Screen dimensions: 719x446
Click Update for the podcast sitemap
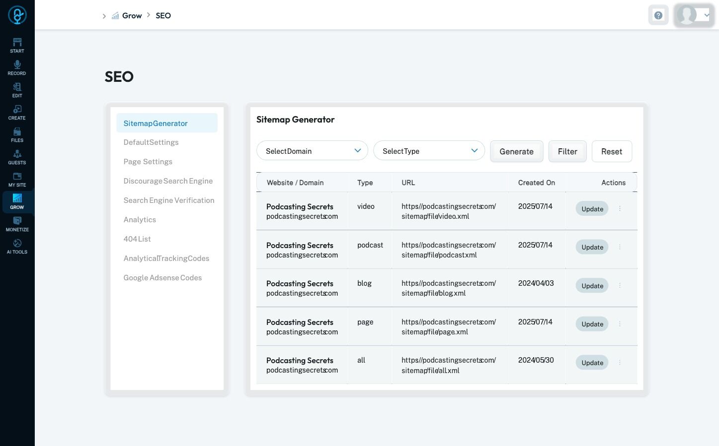coord(592,247)
